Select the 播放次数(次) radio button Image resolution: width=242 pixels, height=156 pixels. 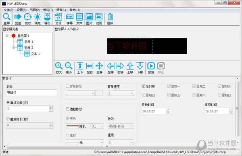pyautogui.click(x=8, y=102)
